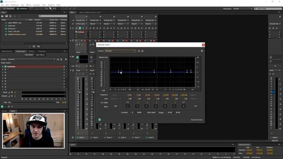The height and width of the screenshot is (159, 283).
Task: Delete the Track EQ preset with trash icon
Action: point(142,51)
